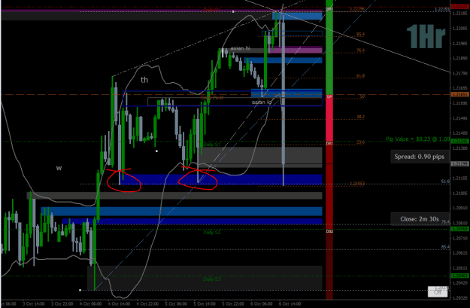Click the 5 Oct 06:00 time axis label
The width and height of the screenshot is (470, 308).
[x=176, y=303]
